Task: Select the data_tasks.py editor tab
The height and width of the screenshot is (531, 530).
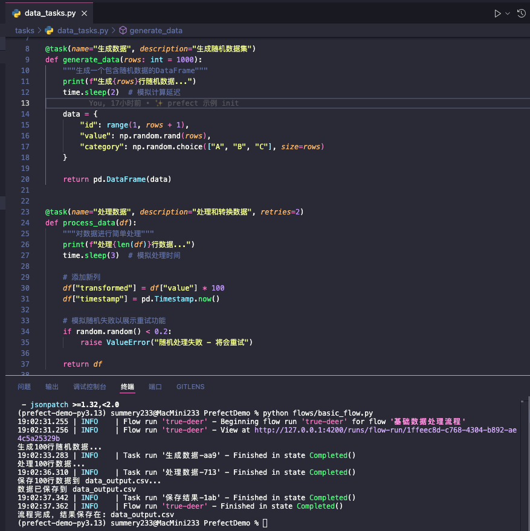Action: point(50,13)
